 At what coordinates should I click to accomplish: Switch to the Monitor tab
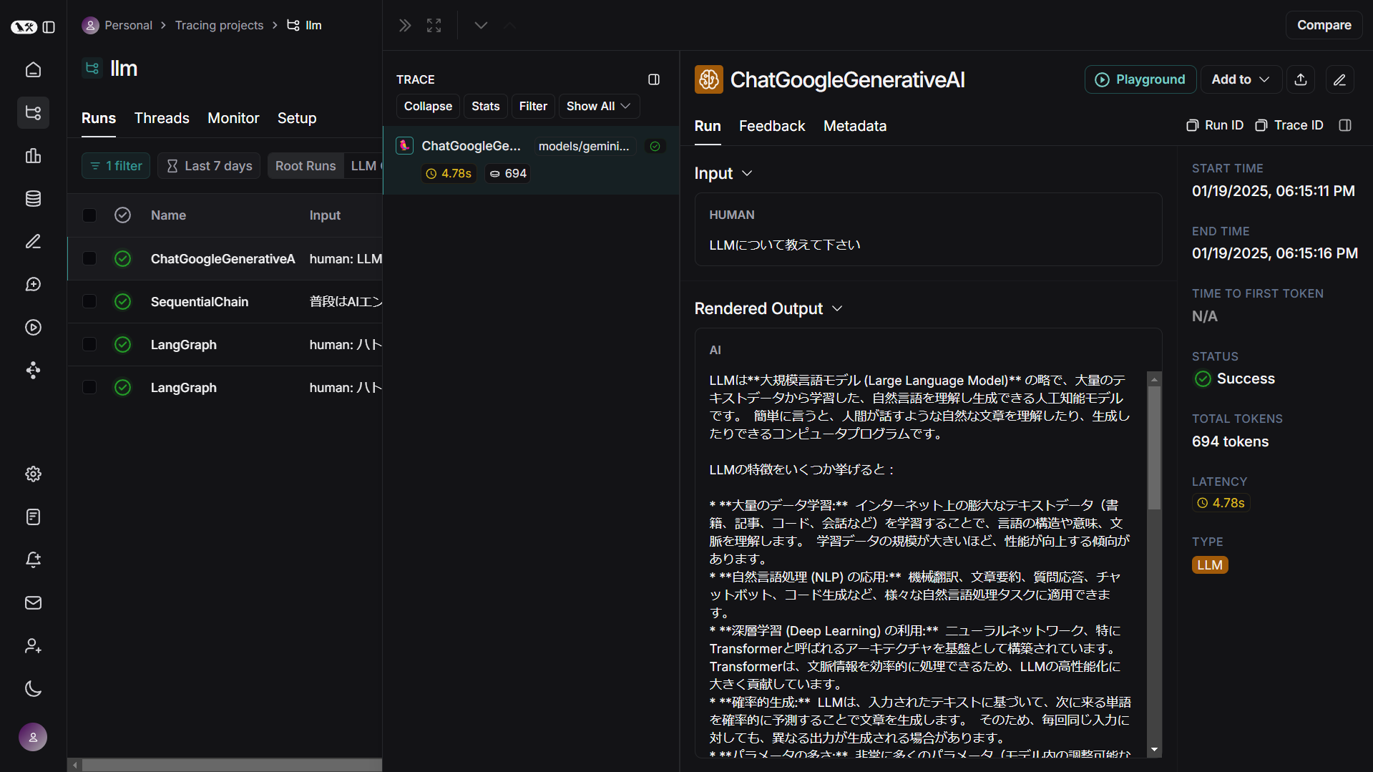point(233,118)
